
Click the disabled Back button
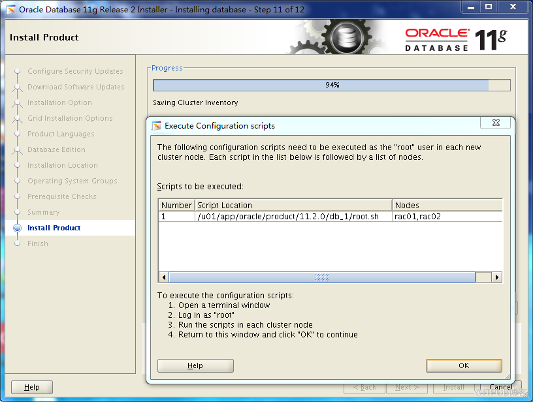click(364, 388)
